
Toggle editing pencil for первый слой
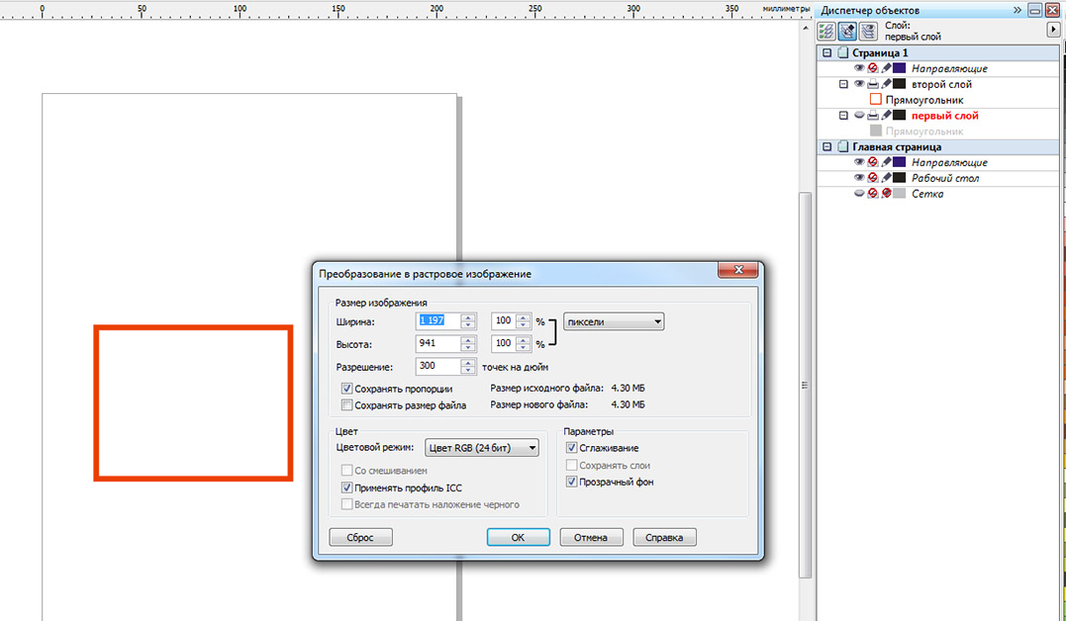[x=886, y=116]
